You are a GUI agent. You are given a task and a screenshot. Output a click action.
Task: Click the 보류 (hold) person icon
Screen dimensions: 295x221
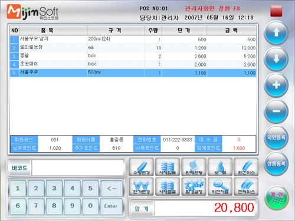(220, 167)
